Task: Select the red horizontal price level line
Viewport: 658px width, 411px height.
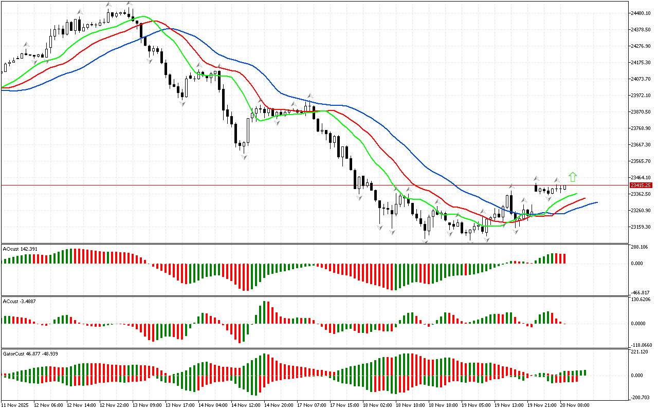Action: [308, 185]
